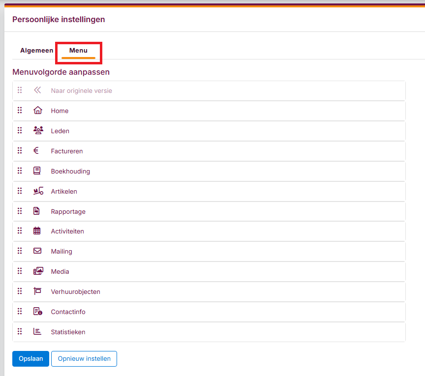Click the Opnieuw instellen button
425x376 pixels.
[84, 359]
